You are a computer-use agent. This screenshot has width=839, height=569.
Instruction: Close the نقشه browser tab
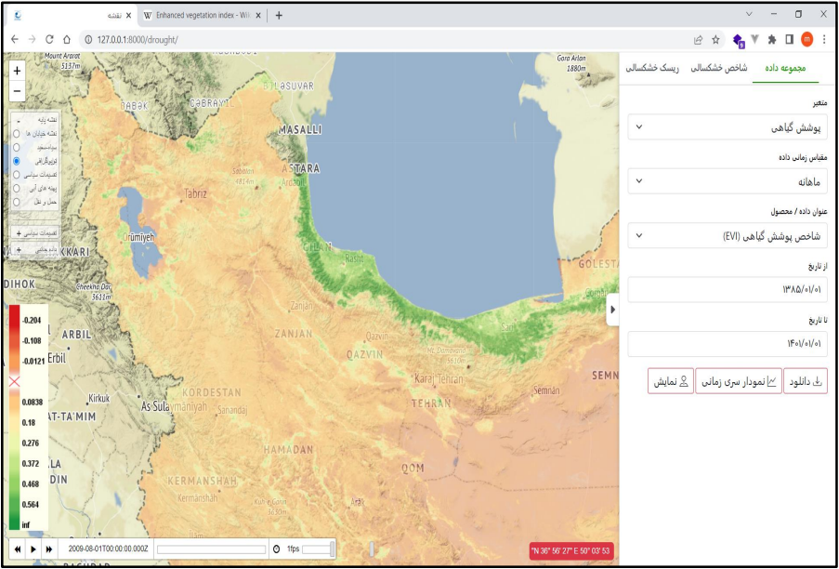pos(128,16)
